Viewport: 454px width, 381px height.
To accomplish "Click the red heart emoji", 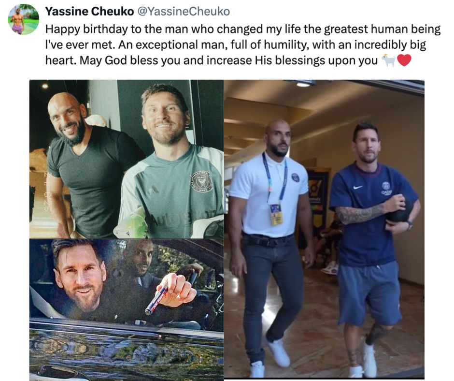I will coord(404,60).
